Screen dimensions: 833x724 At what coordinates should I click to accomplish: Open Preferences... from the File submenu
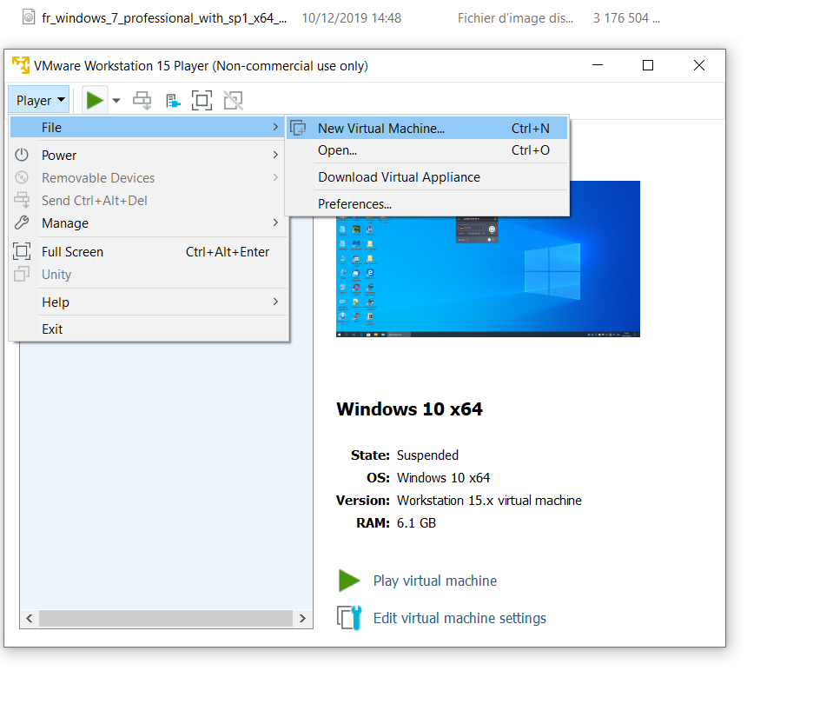pos(427,204)
